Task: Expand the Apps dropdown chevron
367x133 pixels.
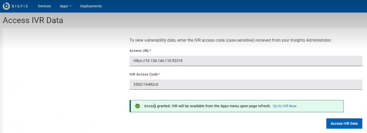Action: click(71, 6)
